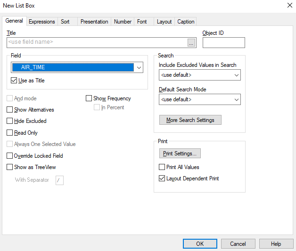This screenshot has height=251, width=296.
Task: Open the Presentation tab
Action: (x=94, y=22)
